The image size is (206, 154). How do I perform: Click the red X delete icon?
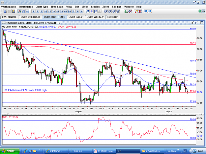(140, 11)
